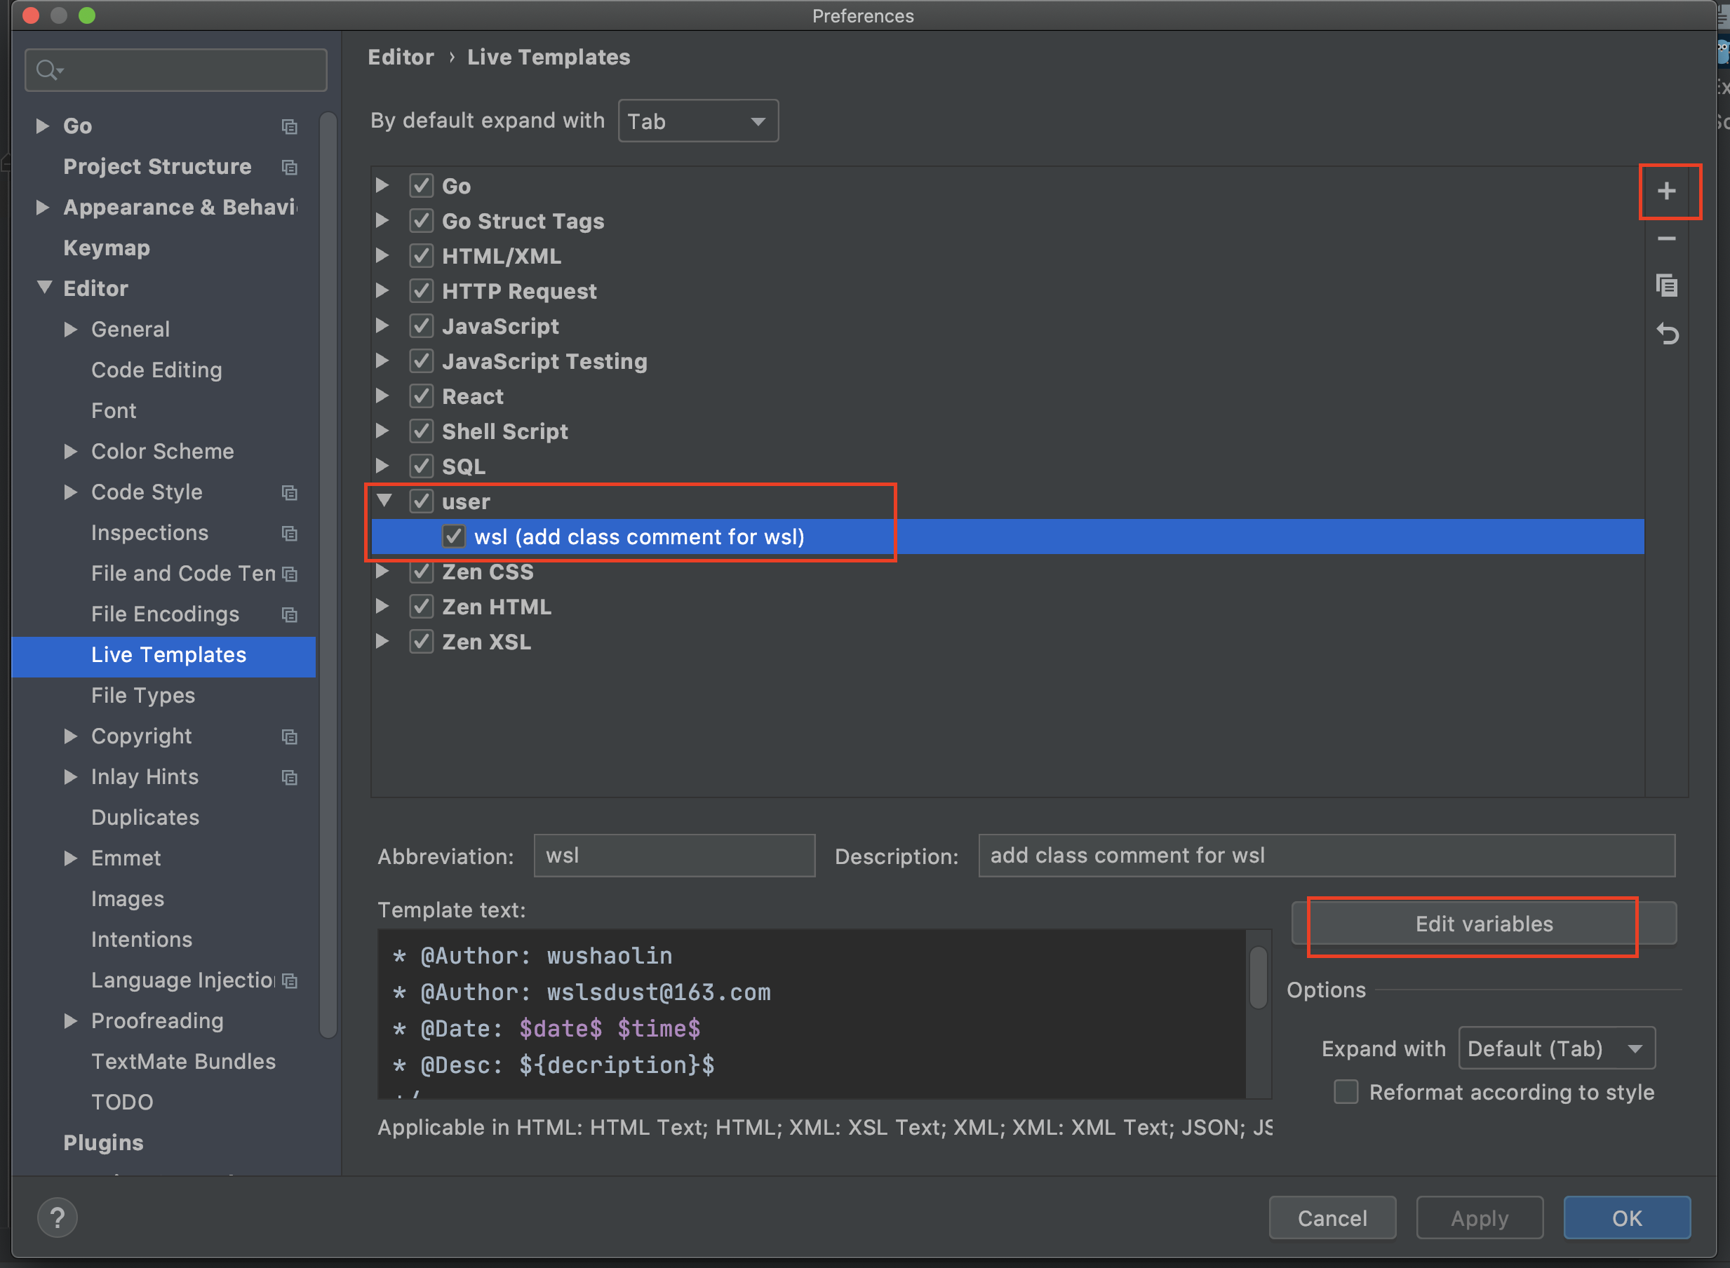The height and width of the screenshot is (1268, 1730).
Task: Focus the preferences search field
Action: click(176, 70)
